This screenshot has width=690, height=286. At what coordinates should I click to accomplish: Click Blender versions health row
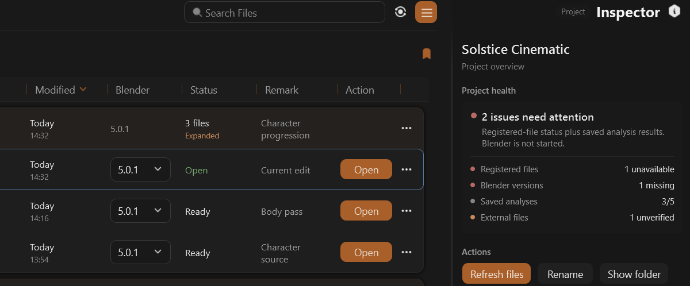tap(572, 185)
